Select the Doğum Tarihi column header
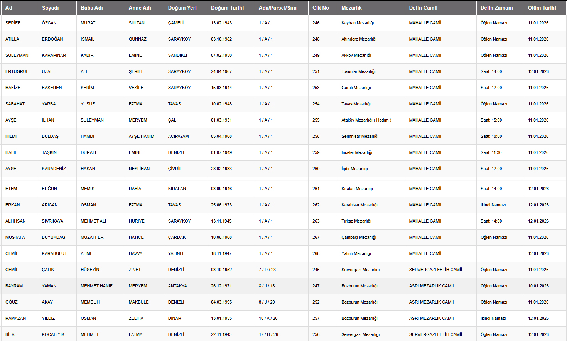 tap(227, 8)
